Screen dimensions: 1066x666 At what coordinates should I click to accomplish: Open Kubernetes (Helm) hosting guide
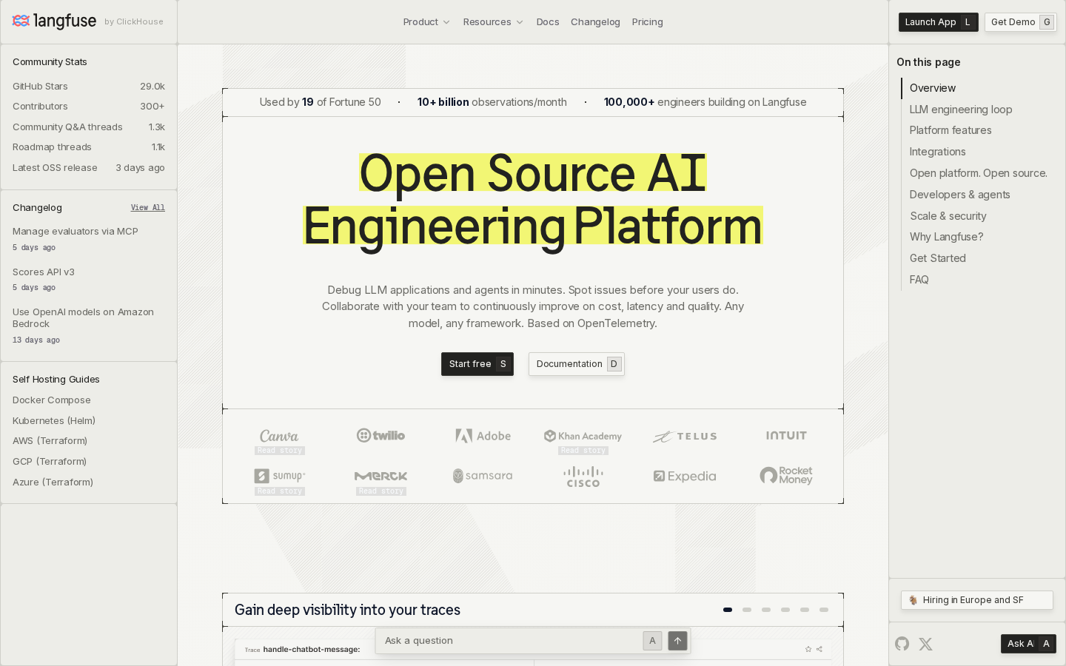(54, 421)
